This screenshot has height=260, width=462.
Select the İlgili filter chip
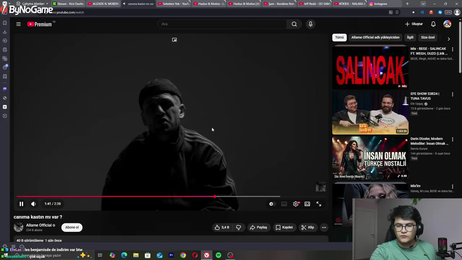(410, 37)
